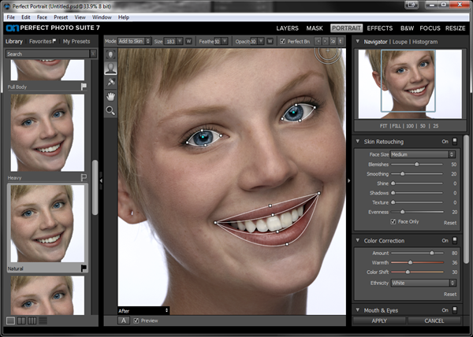Click the flag on Natural preset

(84, 268)
